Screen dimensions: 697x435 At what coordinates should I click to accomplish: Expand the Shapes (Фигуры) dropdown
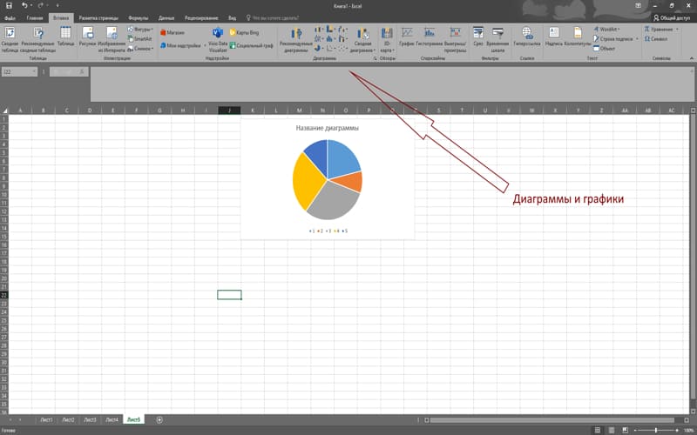coord(140,30)
